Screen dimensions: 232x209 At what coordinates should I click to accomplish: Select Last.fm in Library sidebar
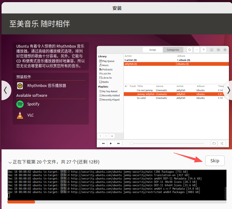(105, 73)
